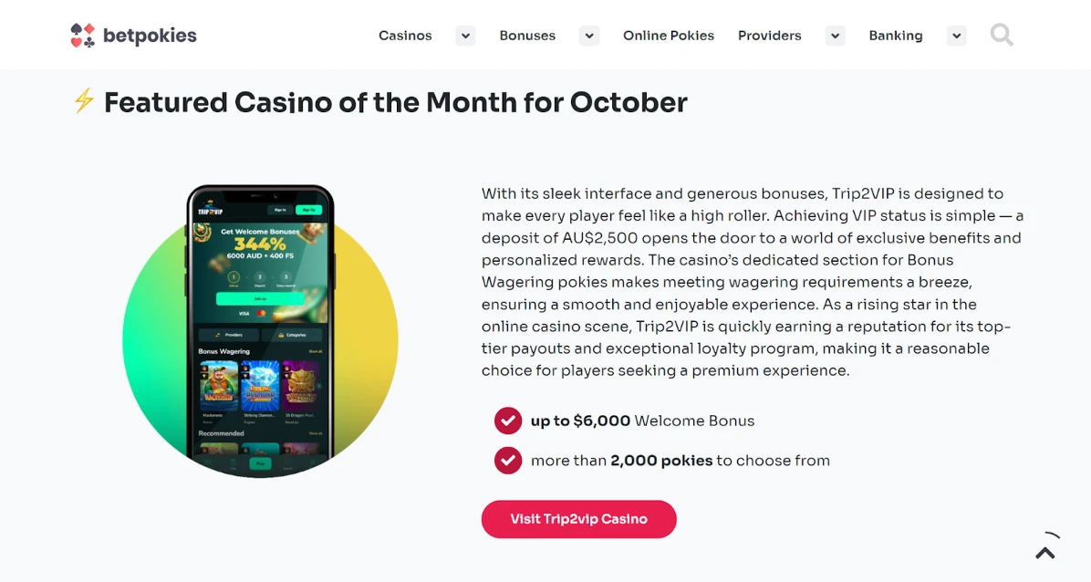The width and height of the screenshot is (1091, 582).
Task: Click the Visa icon on phone mockup
Action: (244, 314)
